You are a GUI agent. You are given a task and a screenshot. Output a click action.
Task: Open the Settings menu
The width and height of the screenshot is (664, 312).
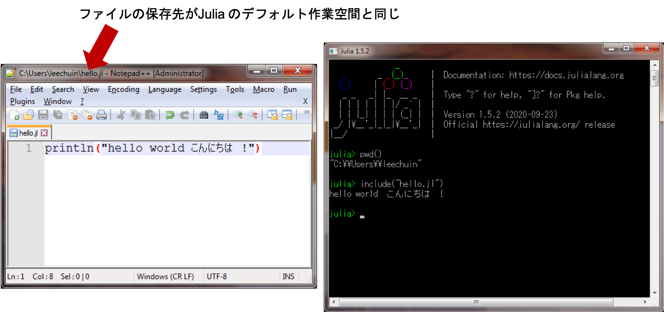pyautogui.click(x=204, y=89)
